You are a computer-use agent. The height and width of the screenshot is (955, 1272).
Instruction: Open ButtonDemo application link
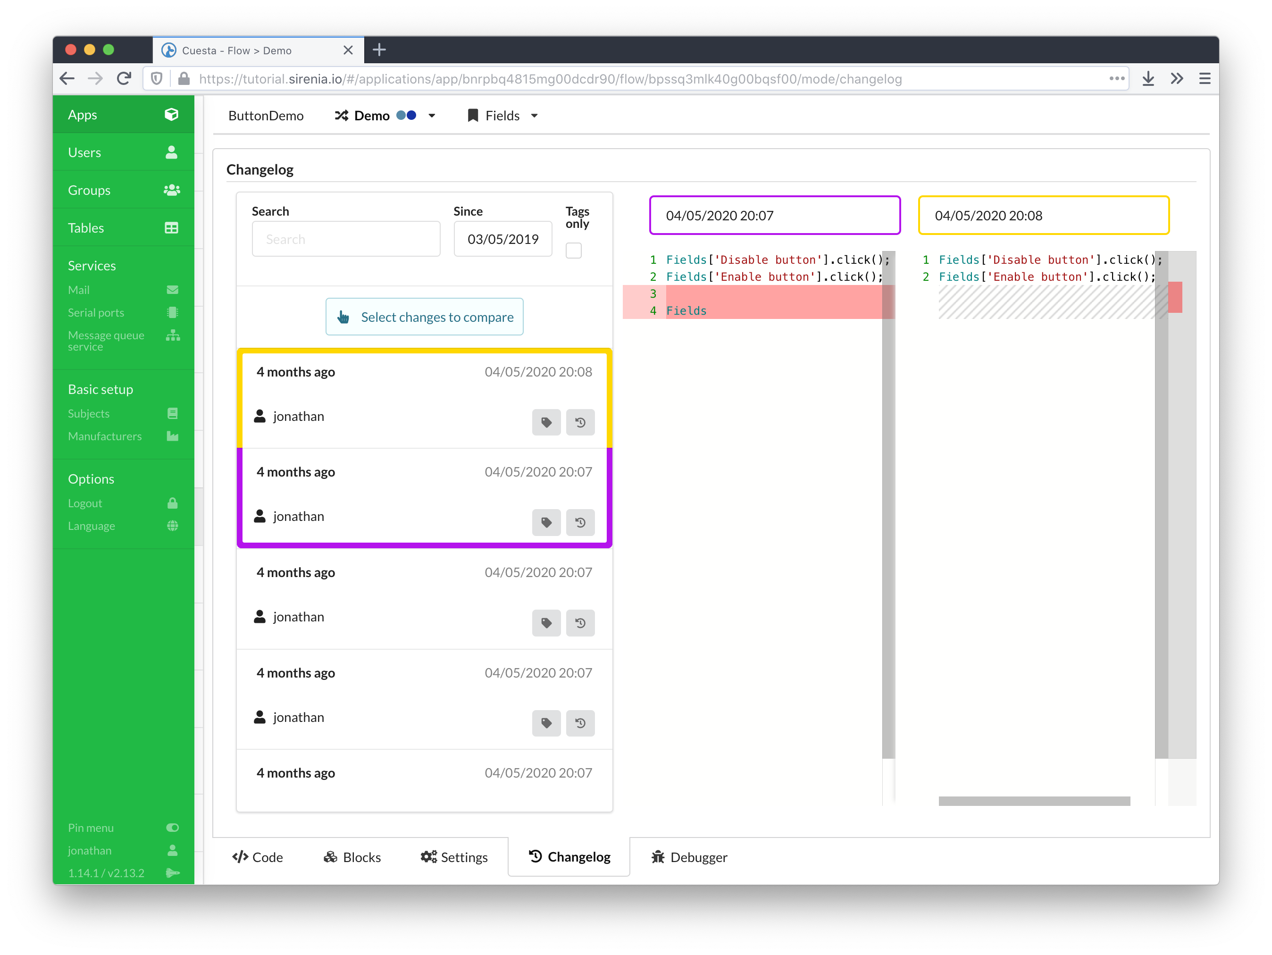[266, 116]
